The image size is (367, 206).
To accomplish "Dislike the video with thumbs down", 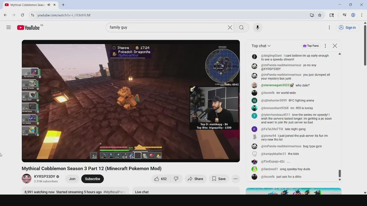I will (176, 179).
